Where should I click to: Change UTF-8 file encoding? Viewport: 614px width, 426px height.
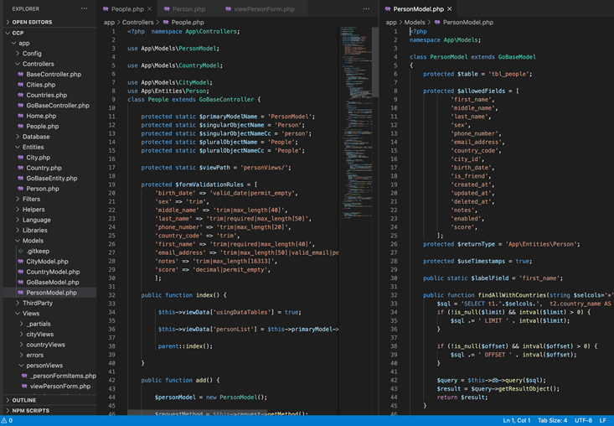(583, 420)
